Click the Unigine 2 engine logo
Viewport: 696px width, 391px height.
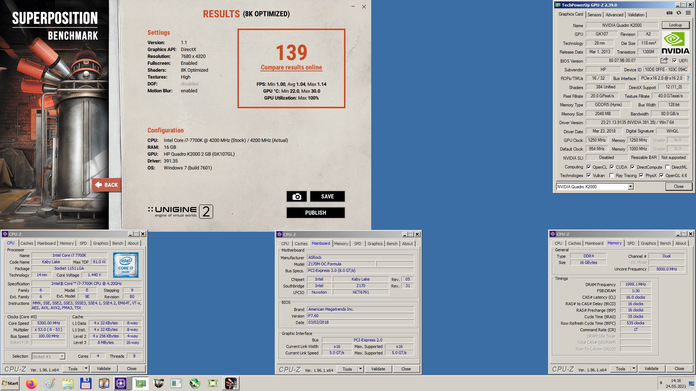(x=180, y=211)
